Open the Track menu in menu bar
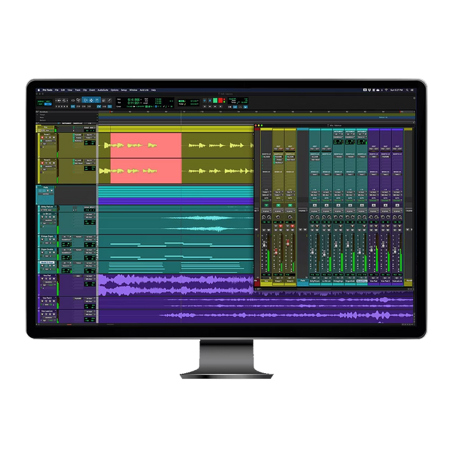Viewport: 453px width, 453px height. (x=77, y=91)
